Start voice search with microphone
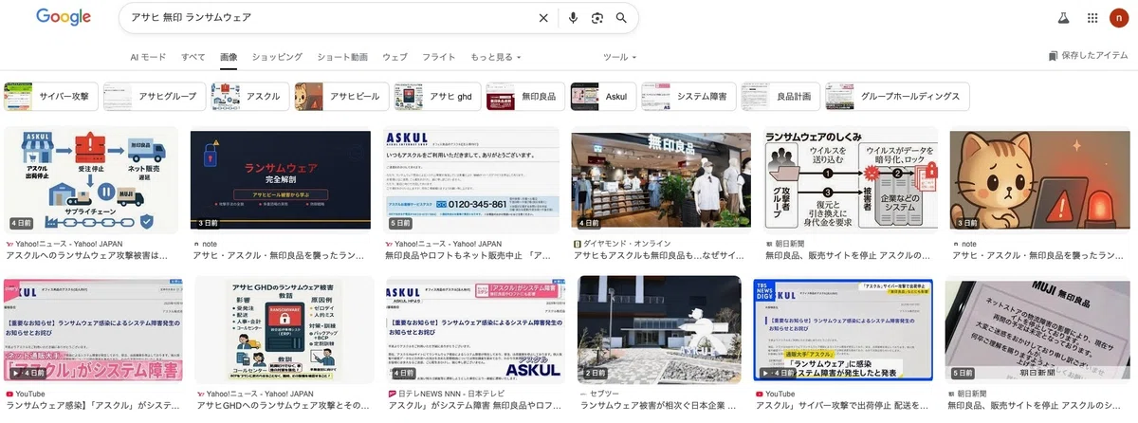The height and width of the screenshot is (423, 1138). pos(573,17)
